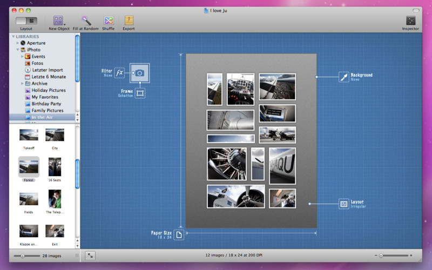432x270 pixels.
Task: Collapse the iPhoto library
Action: click(17, 50)
